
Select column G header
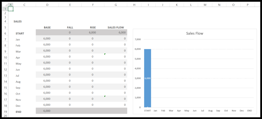(116, 5)
